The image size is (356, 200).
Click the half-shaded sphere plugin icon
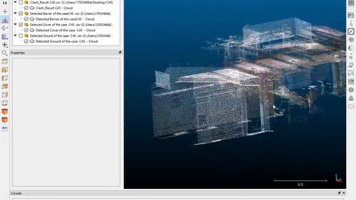tap(351, 48)
